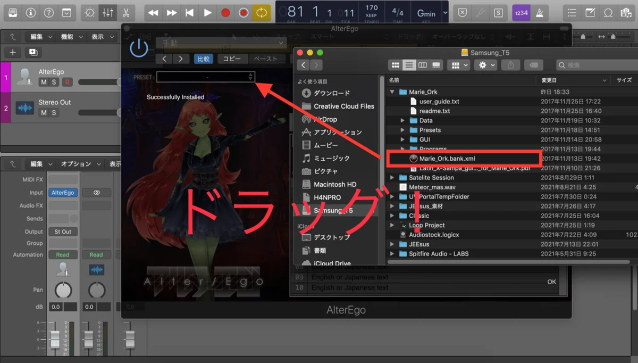The width and height of the screenshot is (638, 363).
Task: Open Quick Help question mark icon
Action: [x=48, y=12]
